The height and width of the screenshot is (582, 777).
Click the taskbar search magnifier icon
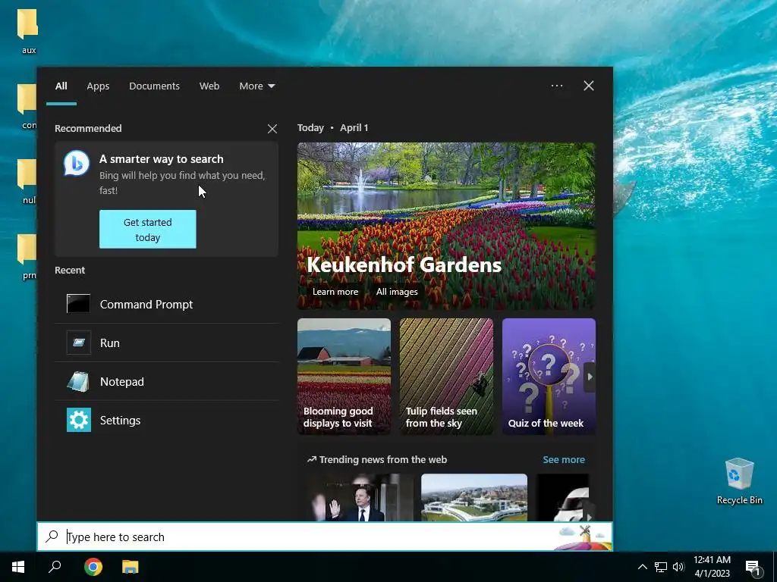(55, 567)
